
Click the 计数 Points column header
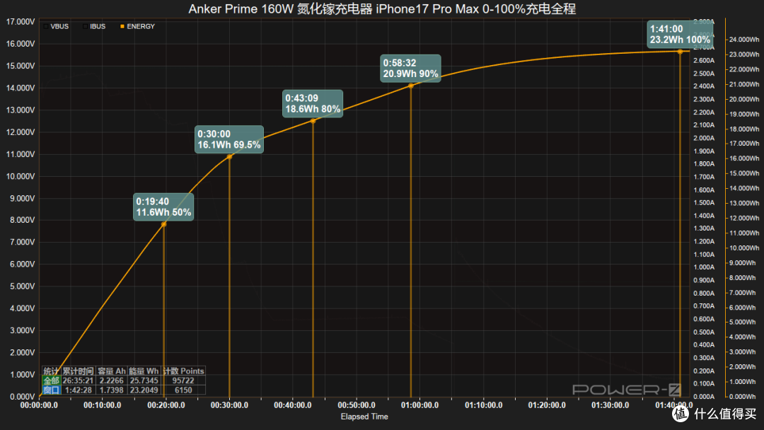coord(183,371)
